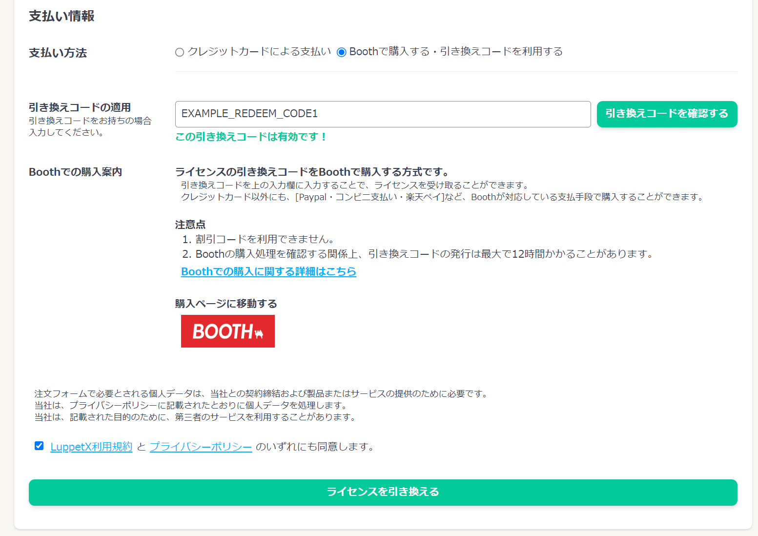This screenshot has width=758, height=536.
Task: Click the red BOOTH logo button
Action: (227, 331)
